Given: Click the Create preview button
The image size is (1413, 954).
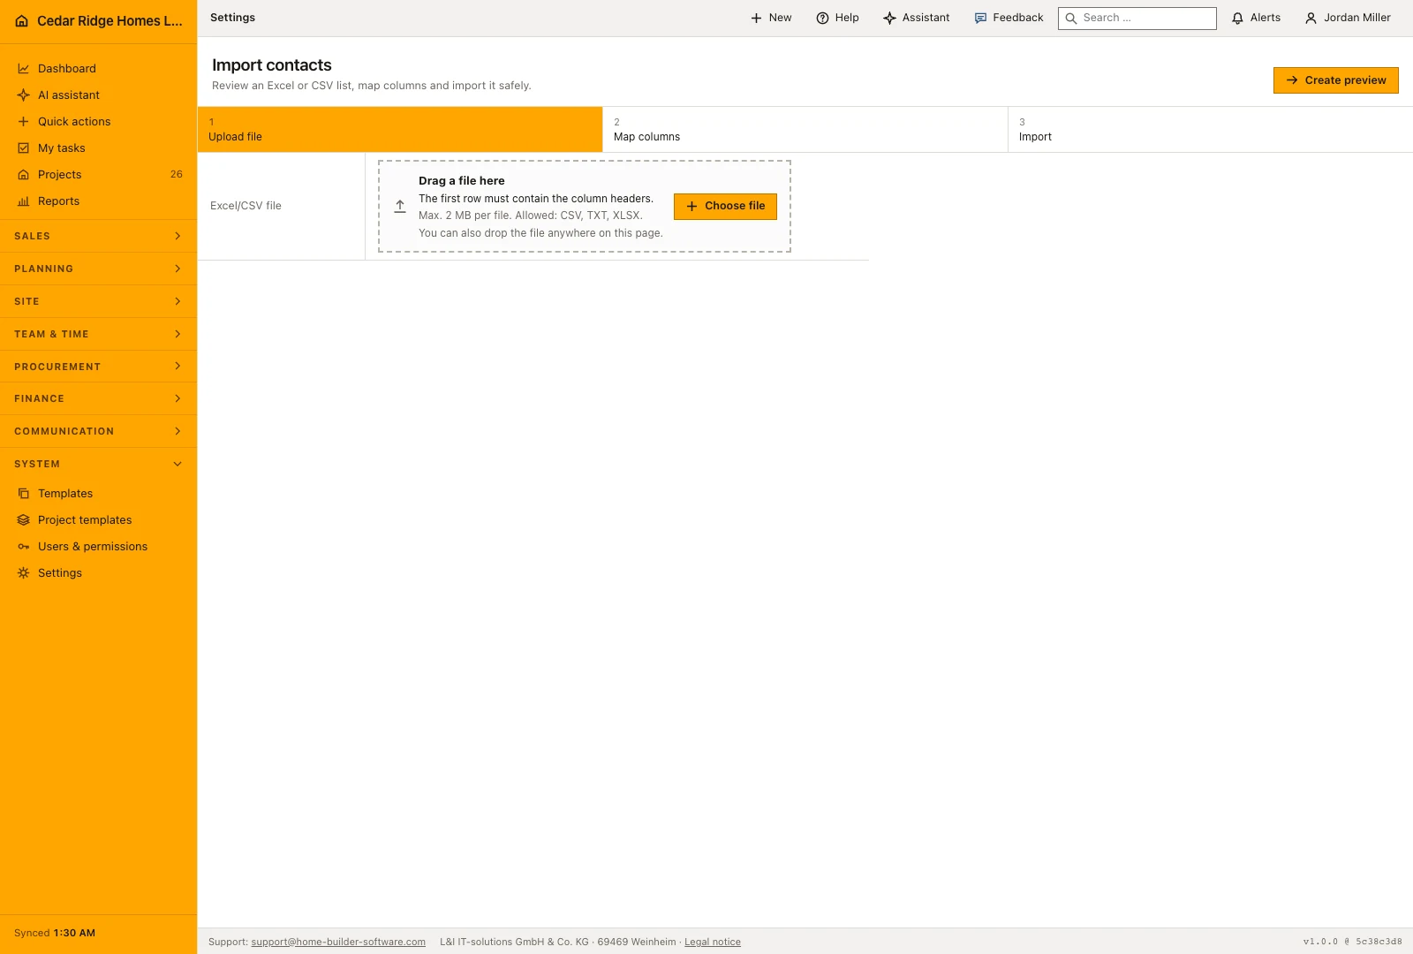Looking at the screenshot, I should coord(1336,80).
